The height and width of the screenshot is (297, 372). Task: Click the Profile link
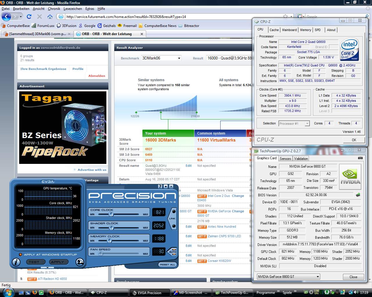78,69
